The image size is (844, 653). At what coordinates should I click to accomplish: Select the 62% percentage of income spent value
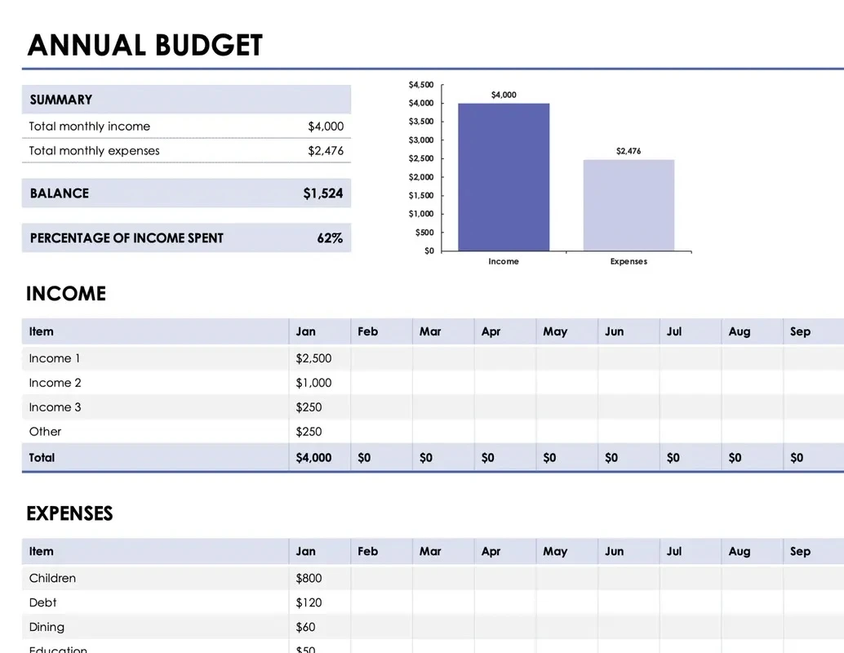coord(331,238)
